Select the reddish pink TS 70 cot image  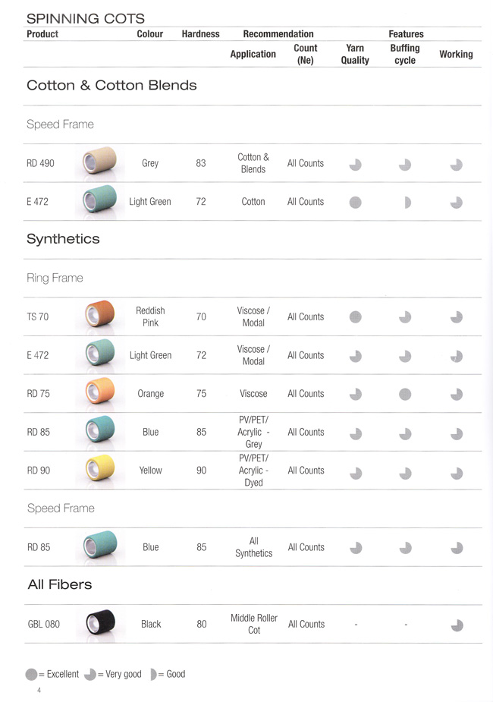tap(100, 314)
